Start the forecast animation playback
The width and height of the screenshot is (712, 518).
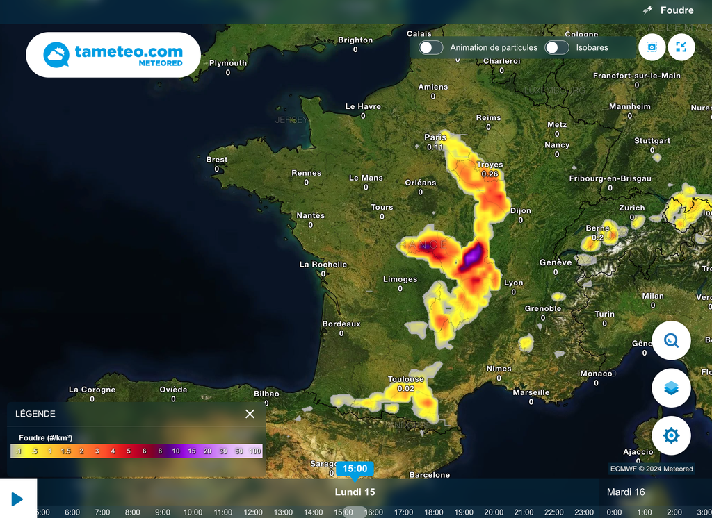18,499
